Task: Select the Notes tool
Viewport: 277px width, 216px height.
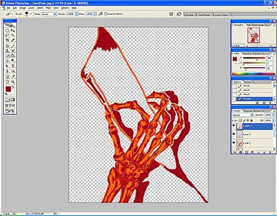Action: (7, 77)
